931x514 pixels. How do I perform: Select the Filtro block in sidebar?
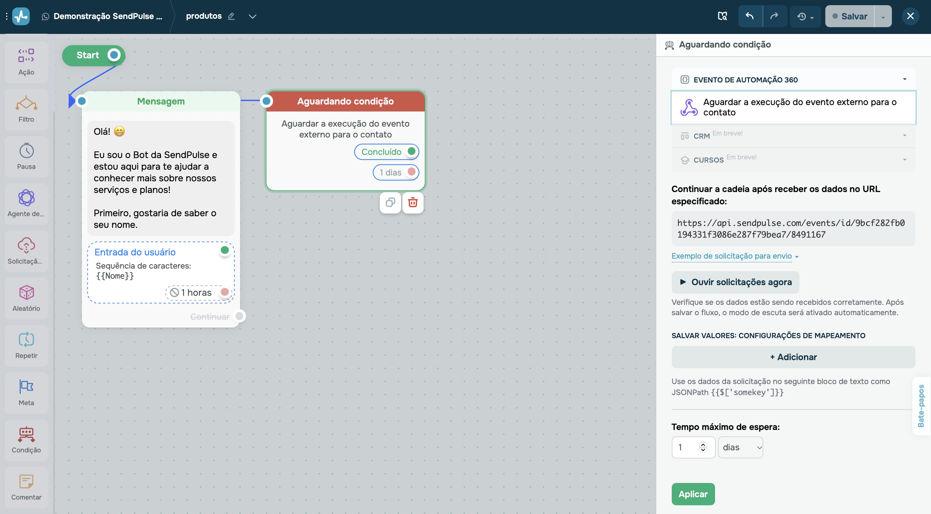pos(27,109)
